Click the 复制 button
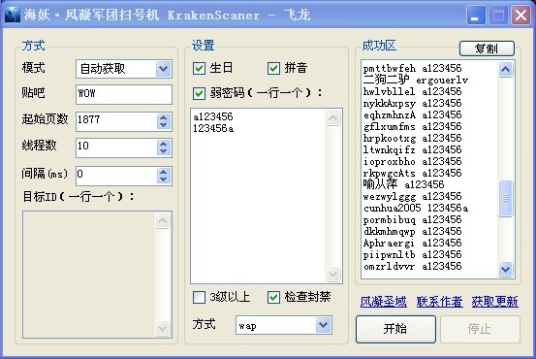The image size is (536, 359). point(487,49)
